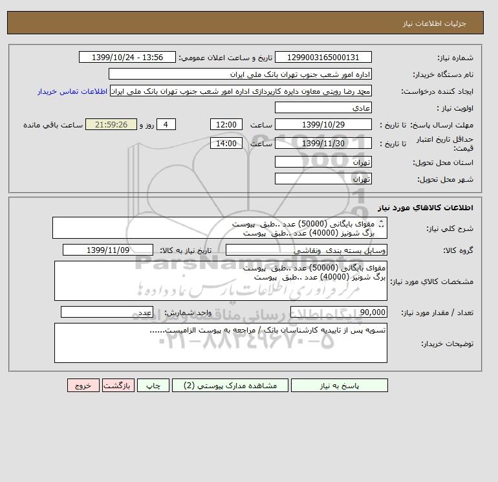Click the delivery province field تهران
The width and height of the screenshot is (498, 482).
coord(323,162)
